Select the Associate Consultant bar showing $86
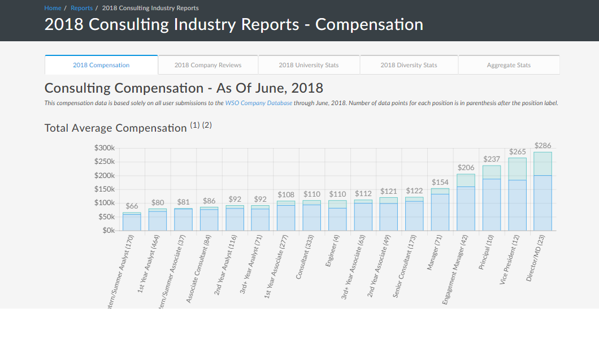 (209, 220)
